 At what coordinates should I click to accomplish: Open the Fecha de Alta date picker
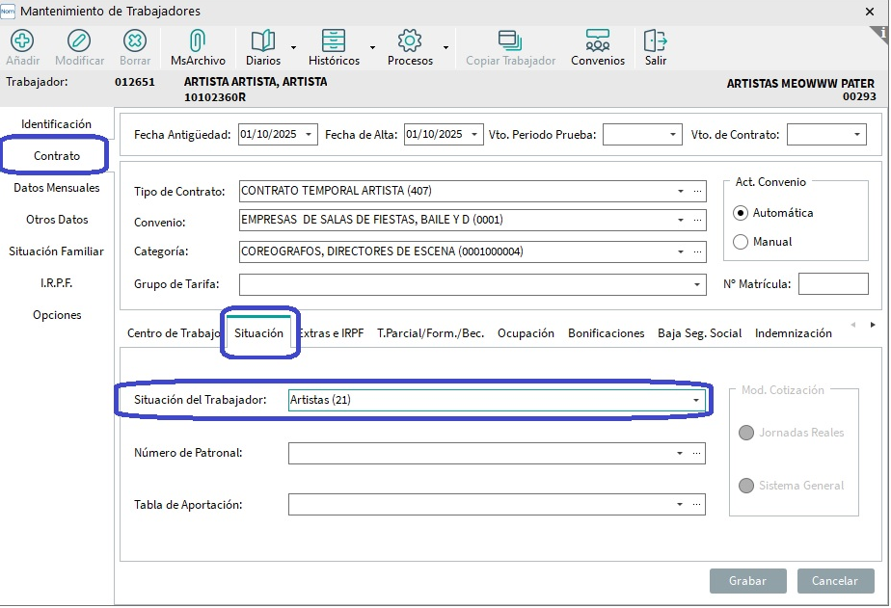474,135
